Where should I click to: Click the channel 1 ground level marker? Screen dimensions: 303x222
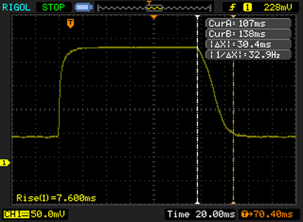click(5, 163)
